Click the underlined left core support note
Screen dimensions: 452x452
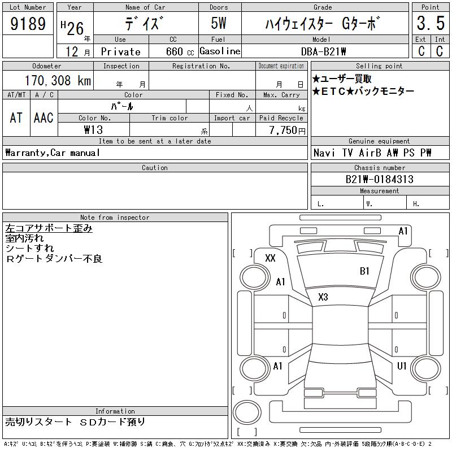tap(49, 228)
